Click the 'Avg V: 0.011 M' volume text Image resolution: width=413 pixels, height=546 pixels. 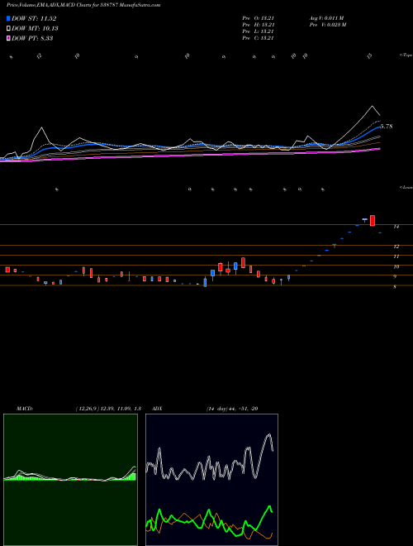pos(326,18)
